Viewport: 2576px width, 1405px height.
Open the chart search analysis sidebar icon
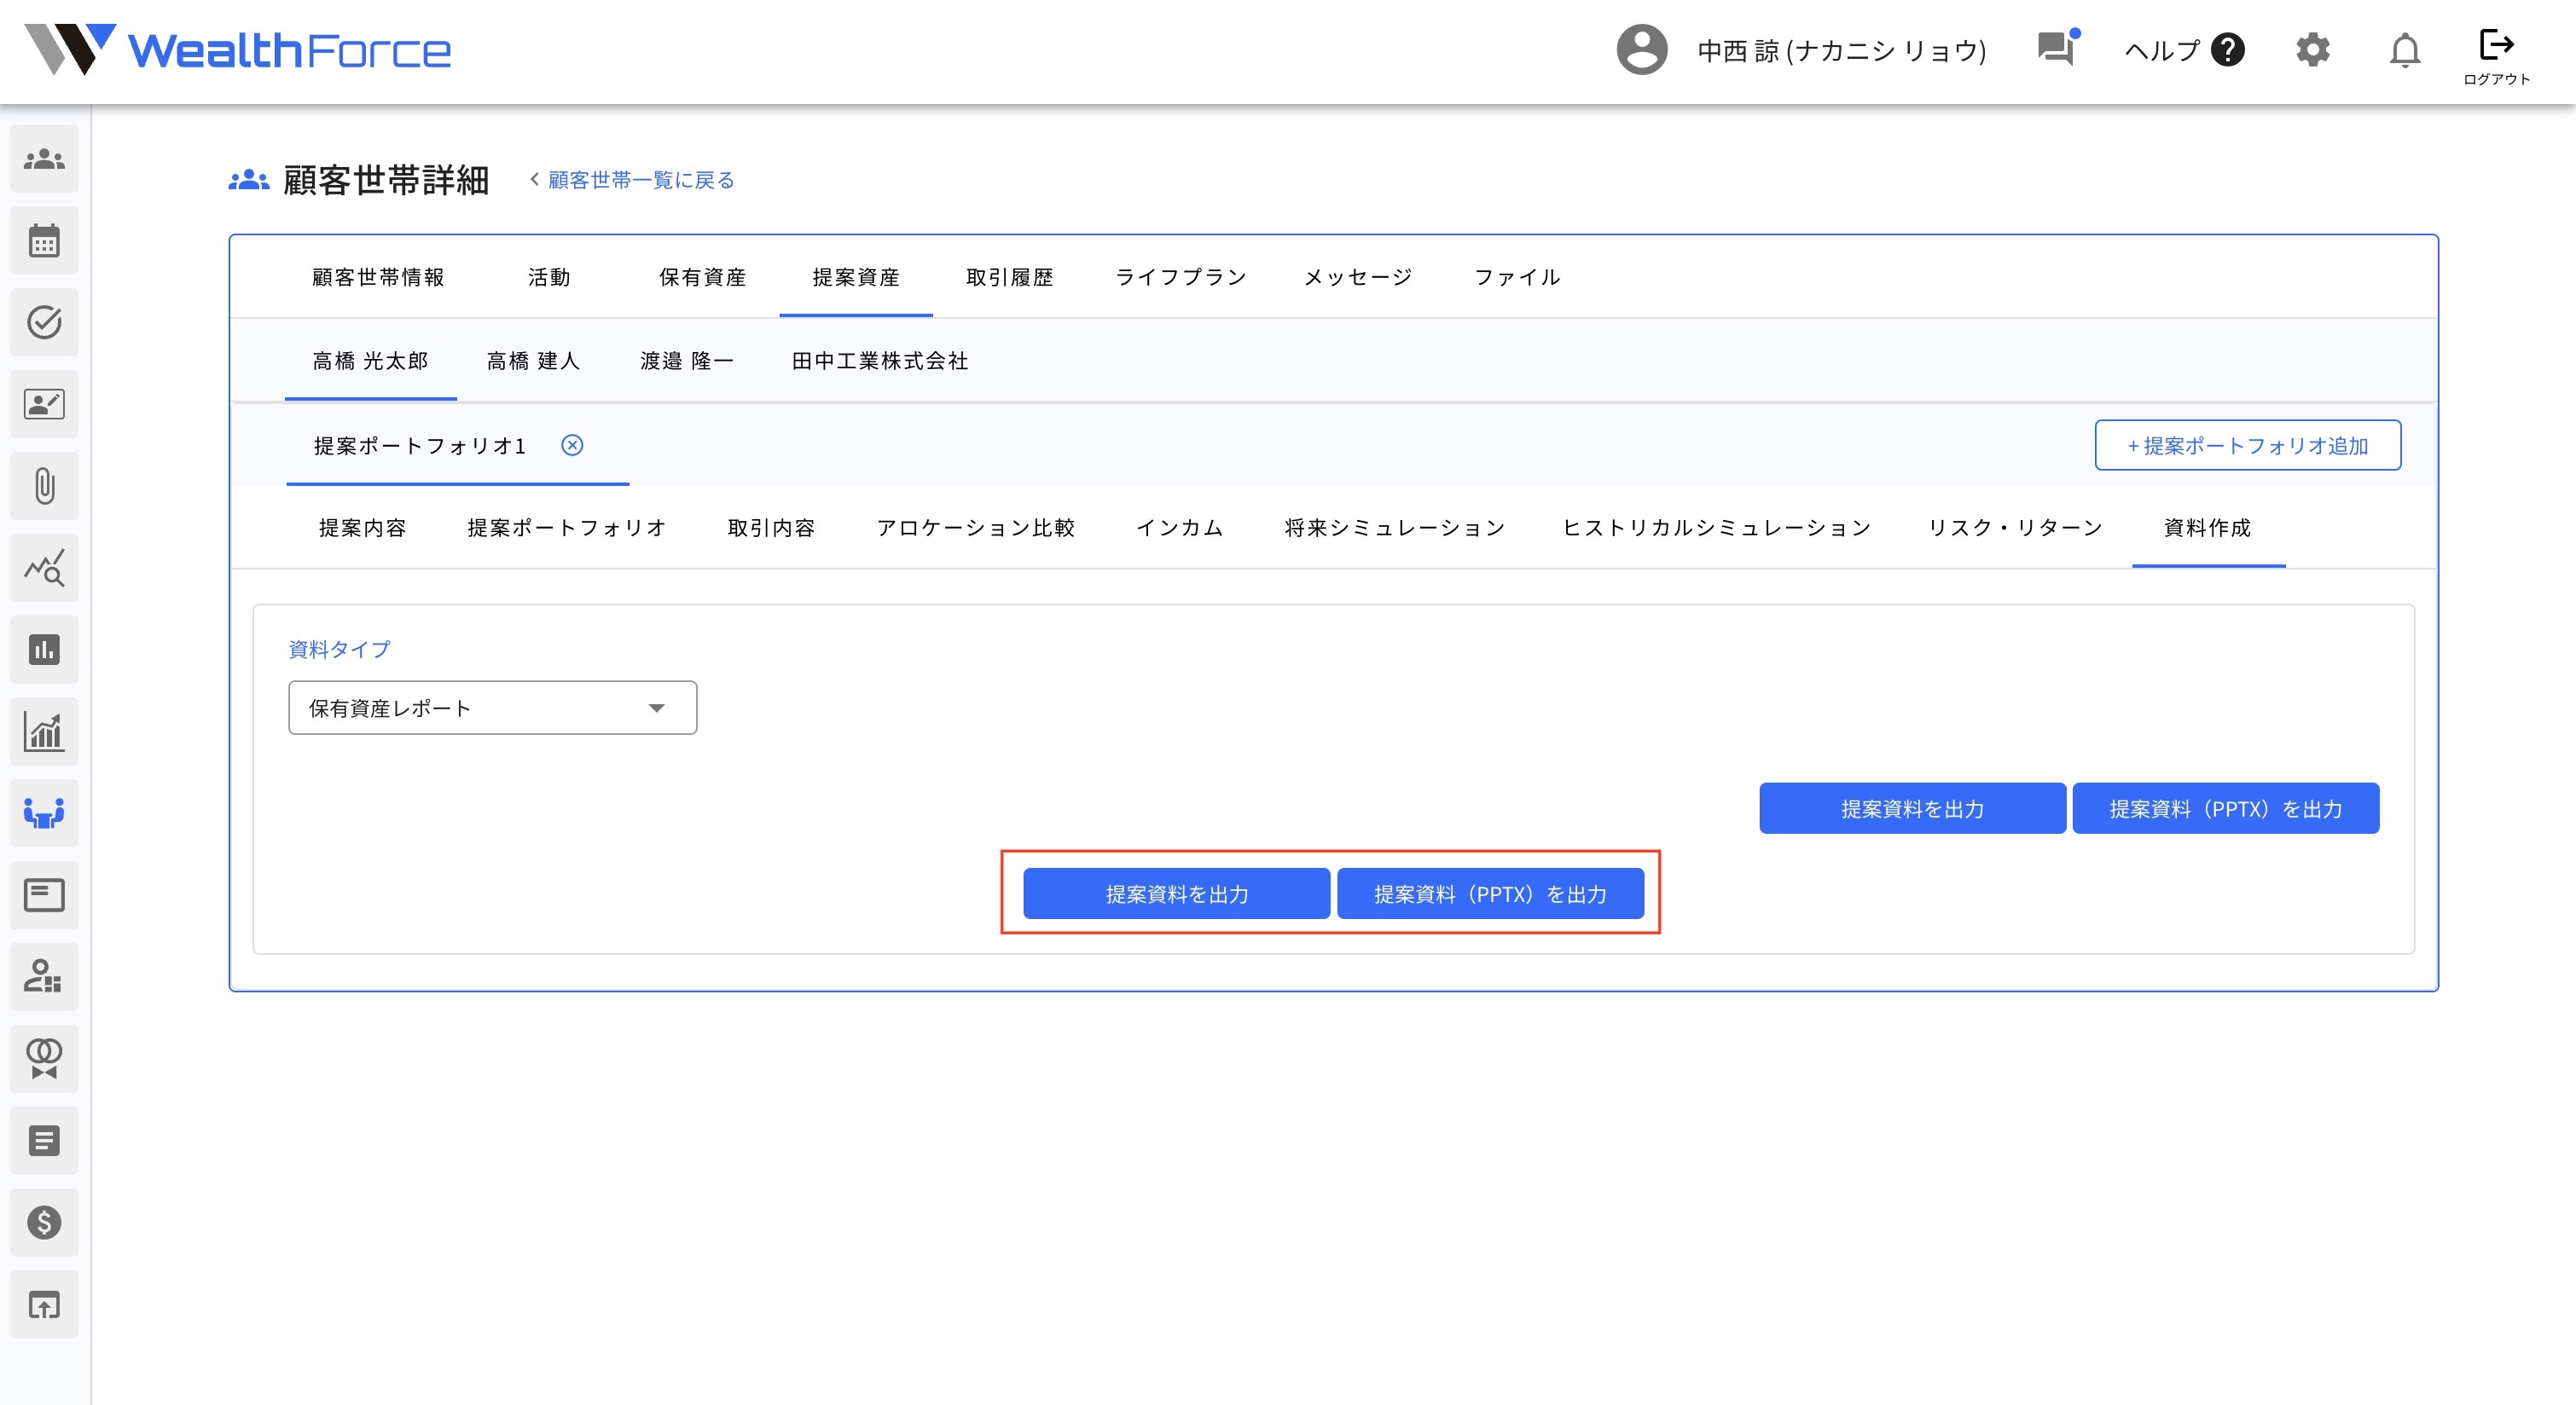pos(44,569)
